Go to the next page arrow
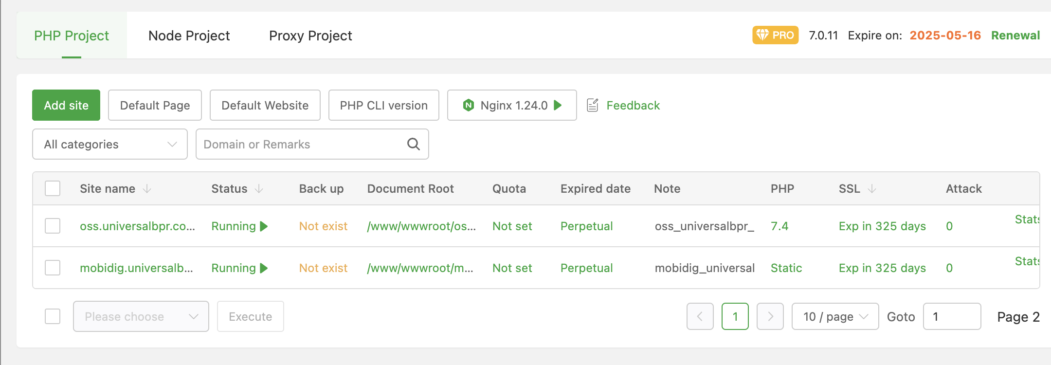 point(770,316)
